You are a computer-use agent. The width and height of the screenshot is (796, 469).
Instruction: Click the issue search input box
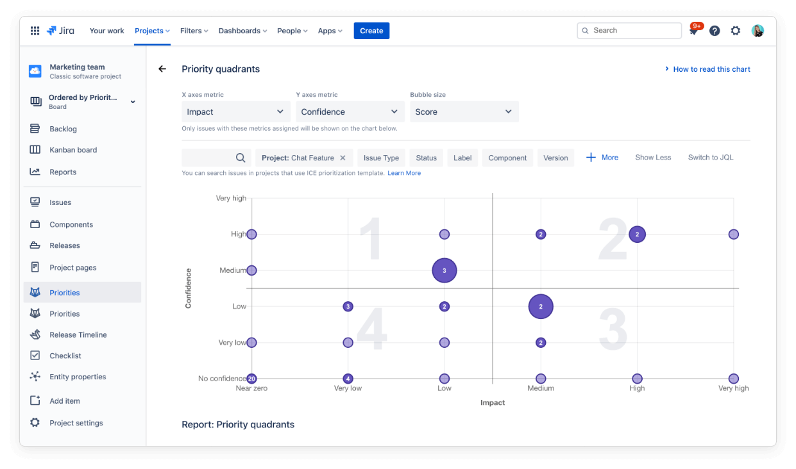pos(217,158)
